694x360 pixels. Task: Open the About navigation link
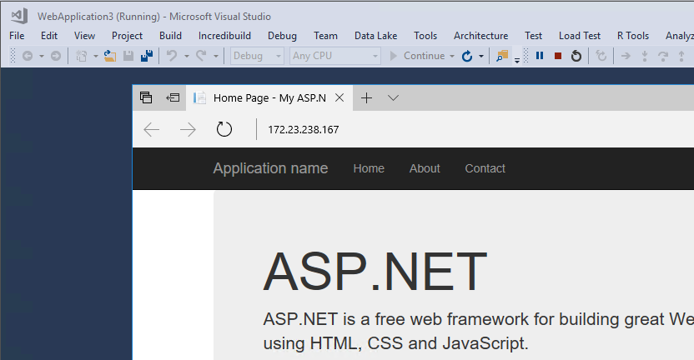425,168
